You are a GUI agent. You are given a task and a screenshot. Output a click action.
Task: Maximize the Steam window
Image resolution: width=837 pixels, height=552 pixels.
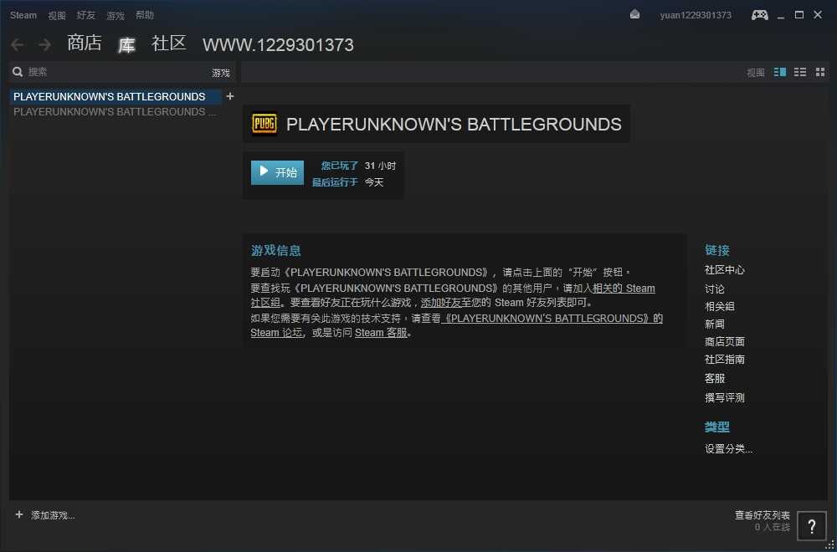[x=799, y=15]
